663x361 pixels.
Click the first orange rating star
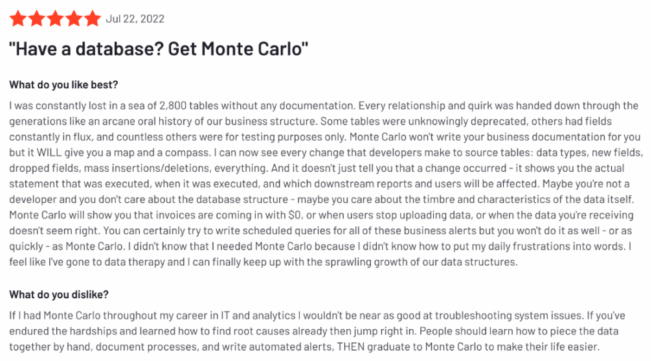17,19
